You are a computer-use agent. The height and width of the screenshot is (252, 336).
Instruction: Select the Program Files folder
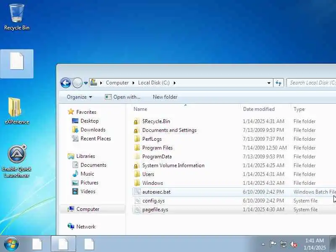(234, 148)
